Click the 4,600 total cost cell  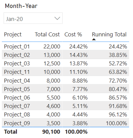click(53, 106)
